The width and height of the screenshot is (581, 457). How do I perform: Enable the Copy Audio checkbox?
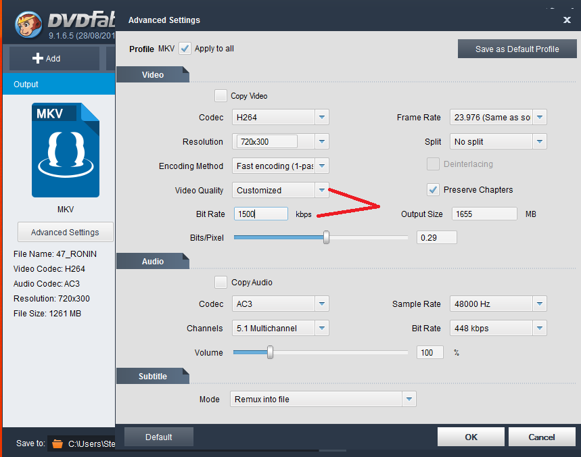220,283
